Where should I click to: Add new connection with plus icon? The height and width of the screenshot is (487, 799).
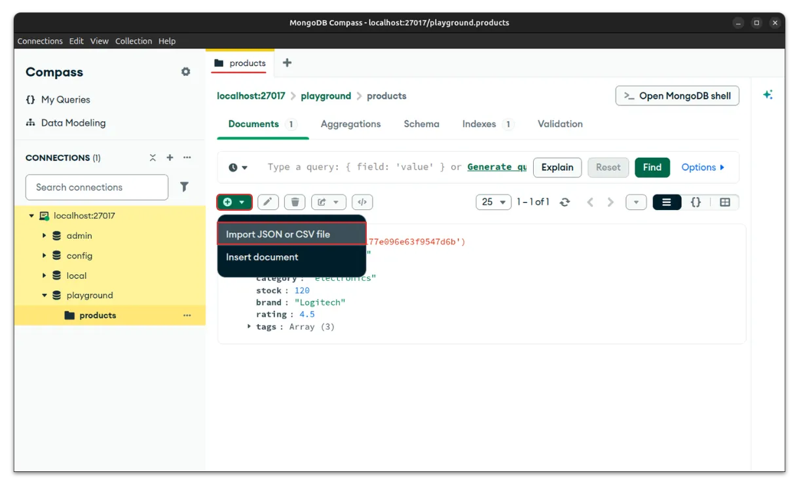tap(170, 158)
